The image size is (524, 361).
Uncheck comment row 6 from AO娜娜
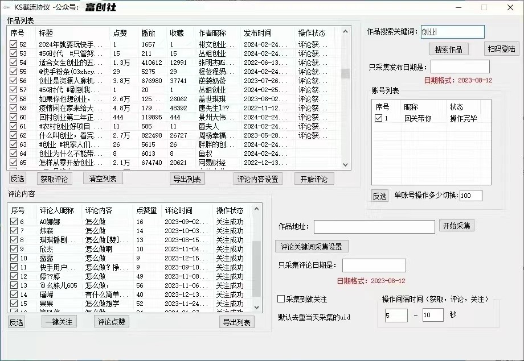pyautogui.click(x=13, y=221)
